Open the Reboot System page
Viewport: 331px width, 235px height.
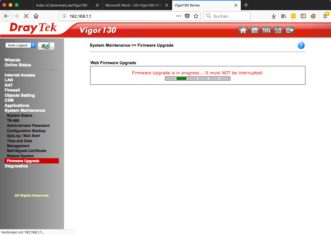pos(20,156)
